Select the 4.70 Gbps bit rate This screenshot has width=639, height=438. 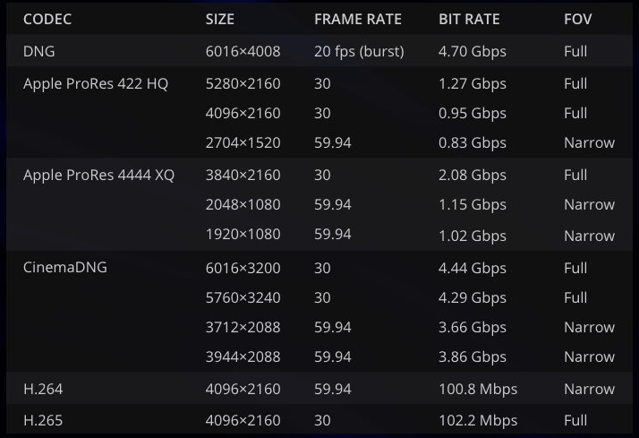click(x=473, y=52)
